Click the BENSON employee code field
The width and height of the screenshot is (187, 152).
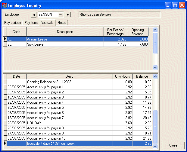pyautogui.click(x=48, y=15)
